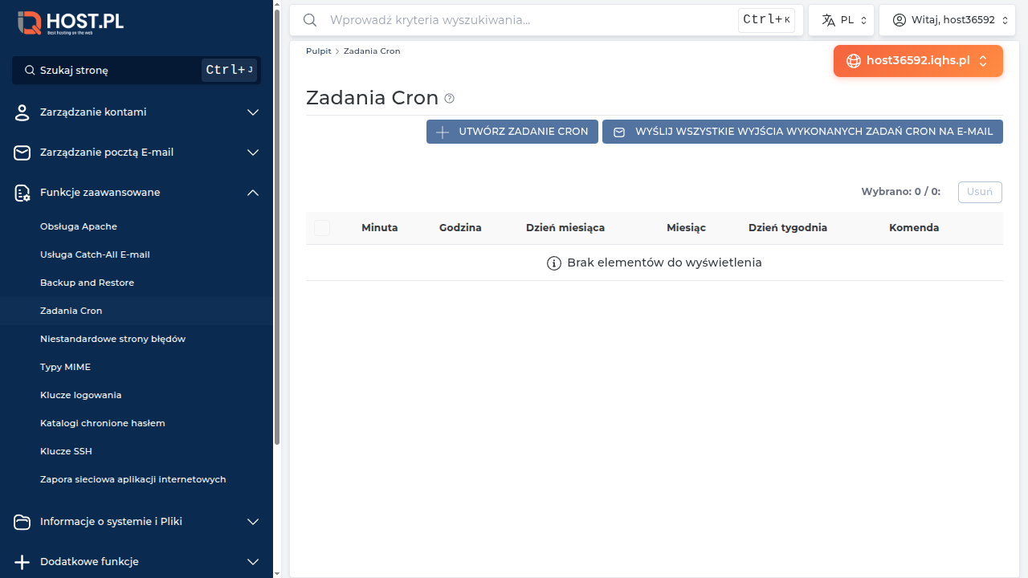
Task: Open Usługa Catch-All E-mail
Action: [95, 254]
